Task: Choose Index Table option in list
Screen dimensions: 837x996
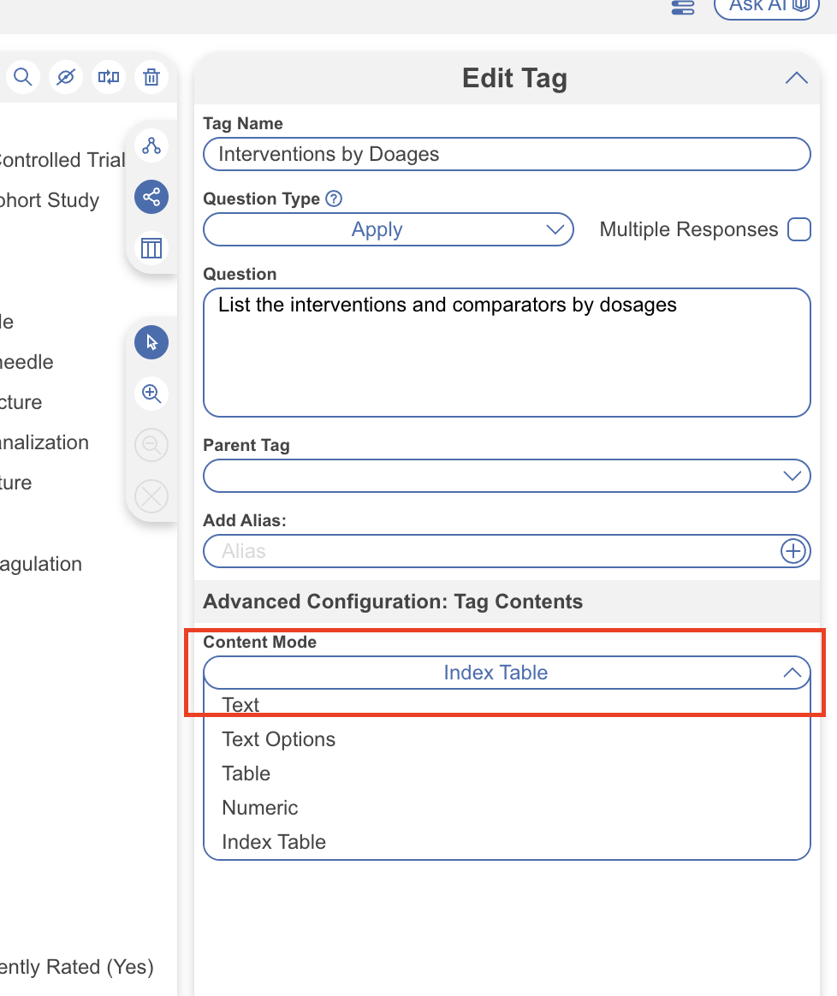Action: (274, 842)
